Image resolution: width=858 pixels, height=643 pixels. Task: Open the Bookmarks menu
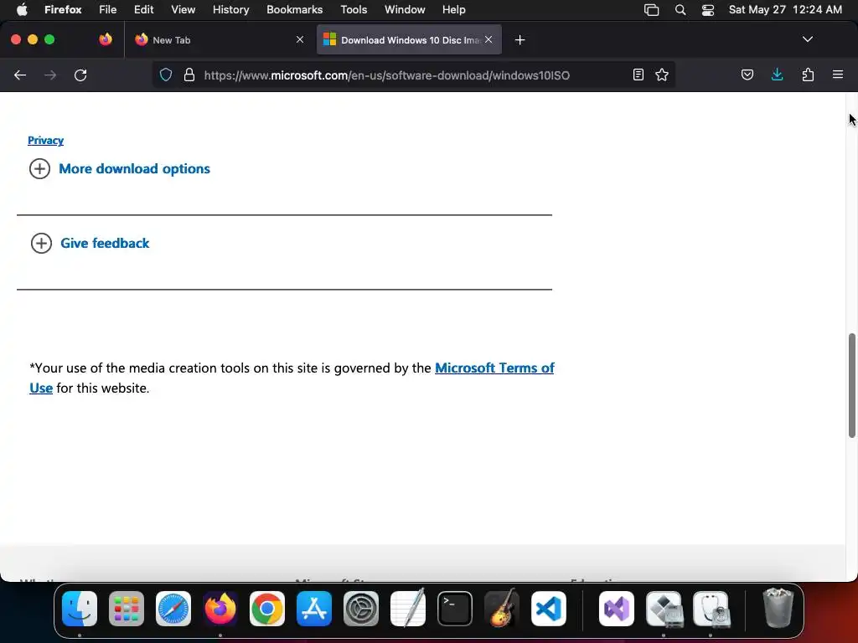(x=294, y=10)
